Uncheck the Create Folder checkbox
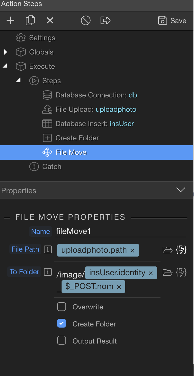The width and height of the screenshot is (194, 376). click(62, 324)
